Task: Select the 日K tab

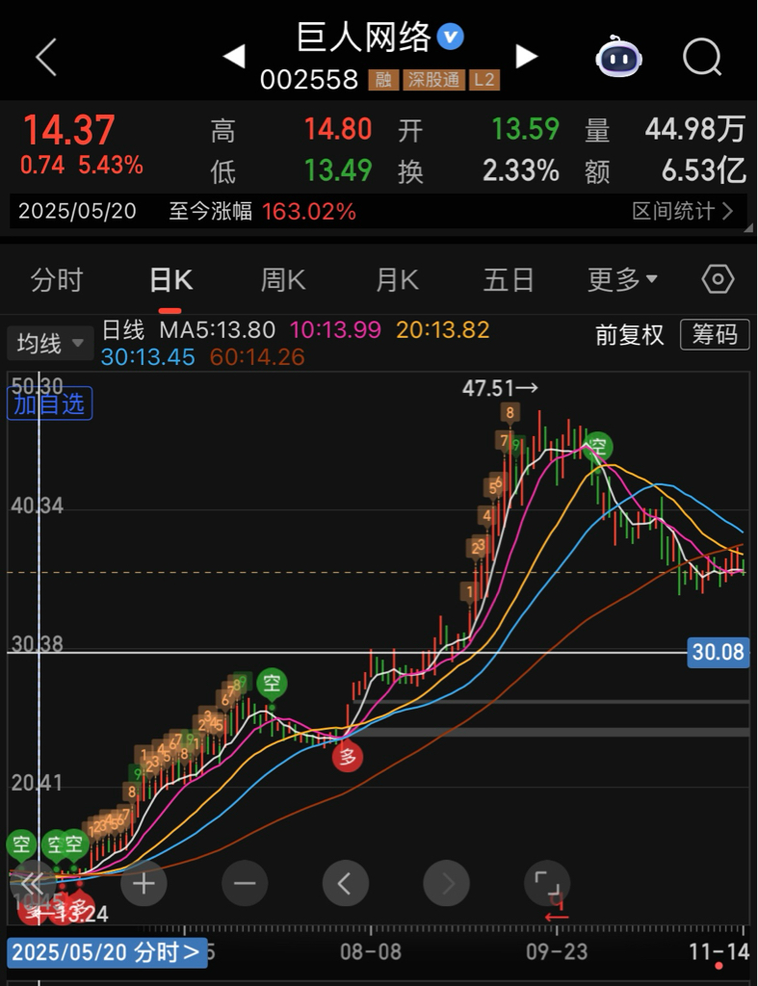Action: click(x=170, y=279)
